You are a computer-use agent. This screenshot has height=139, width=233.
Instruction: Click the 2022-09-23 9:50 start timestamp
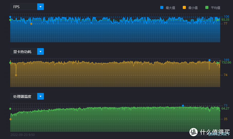click(x=23, y=135)
